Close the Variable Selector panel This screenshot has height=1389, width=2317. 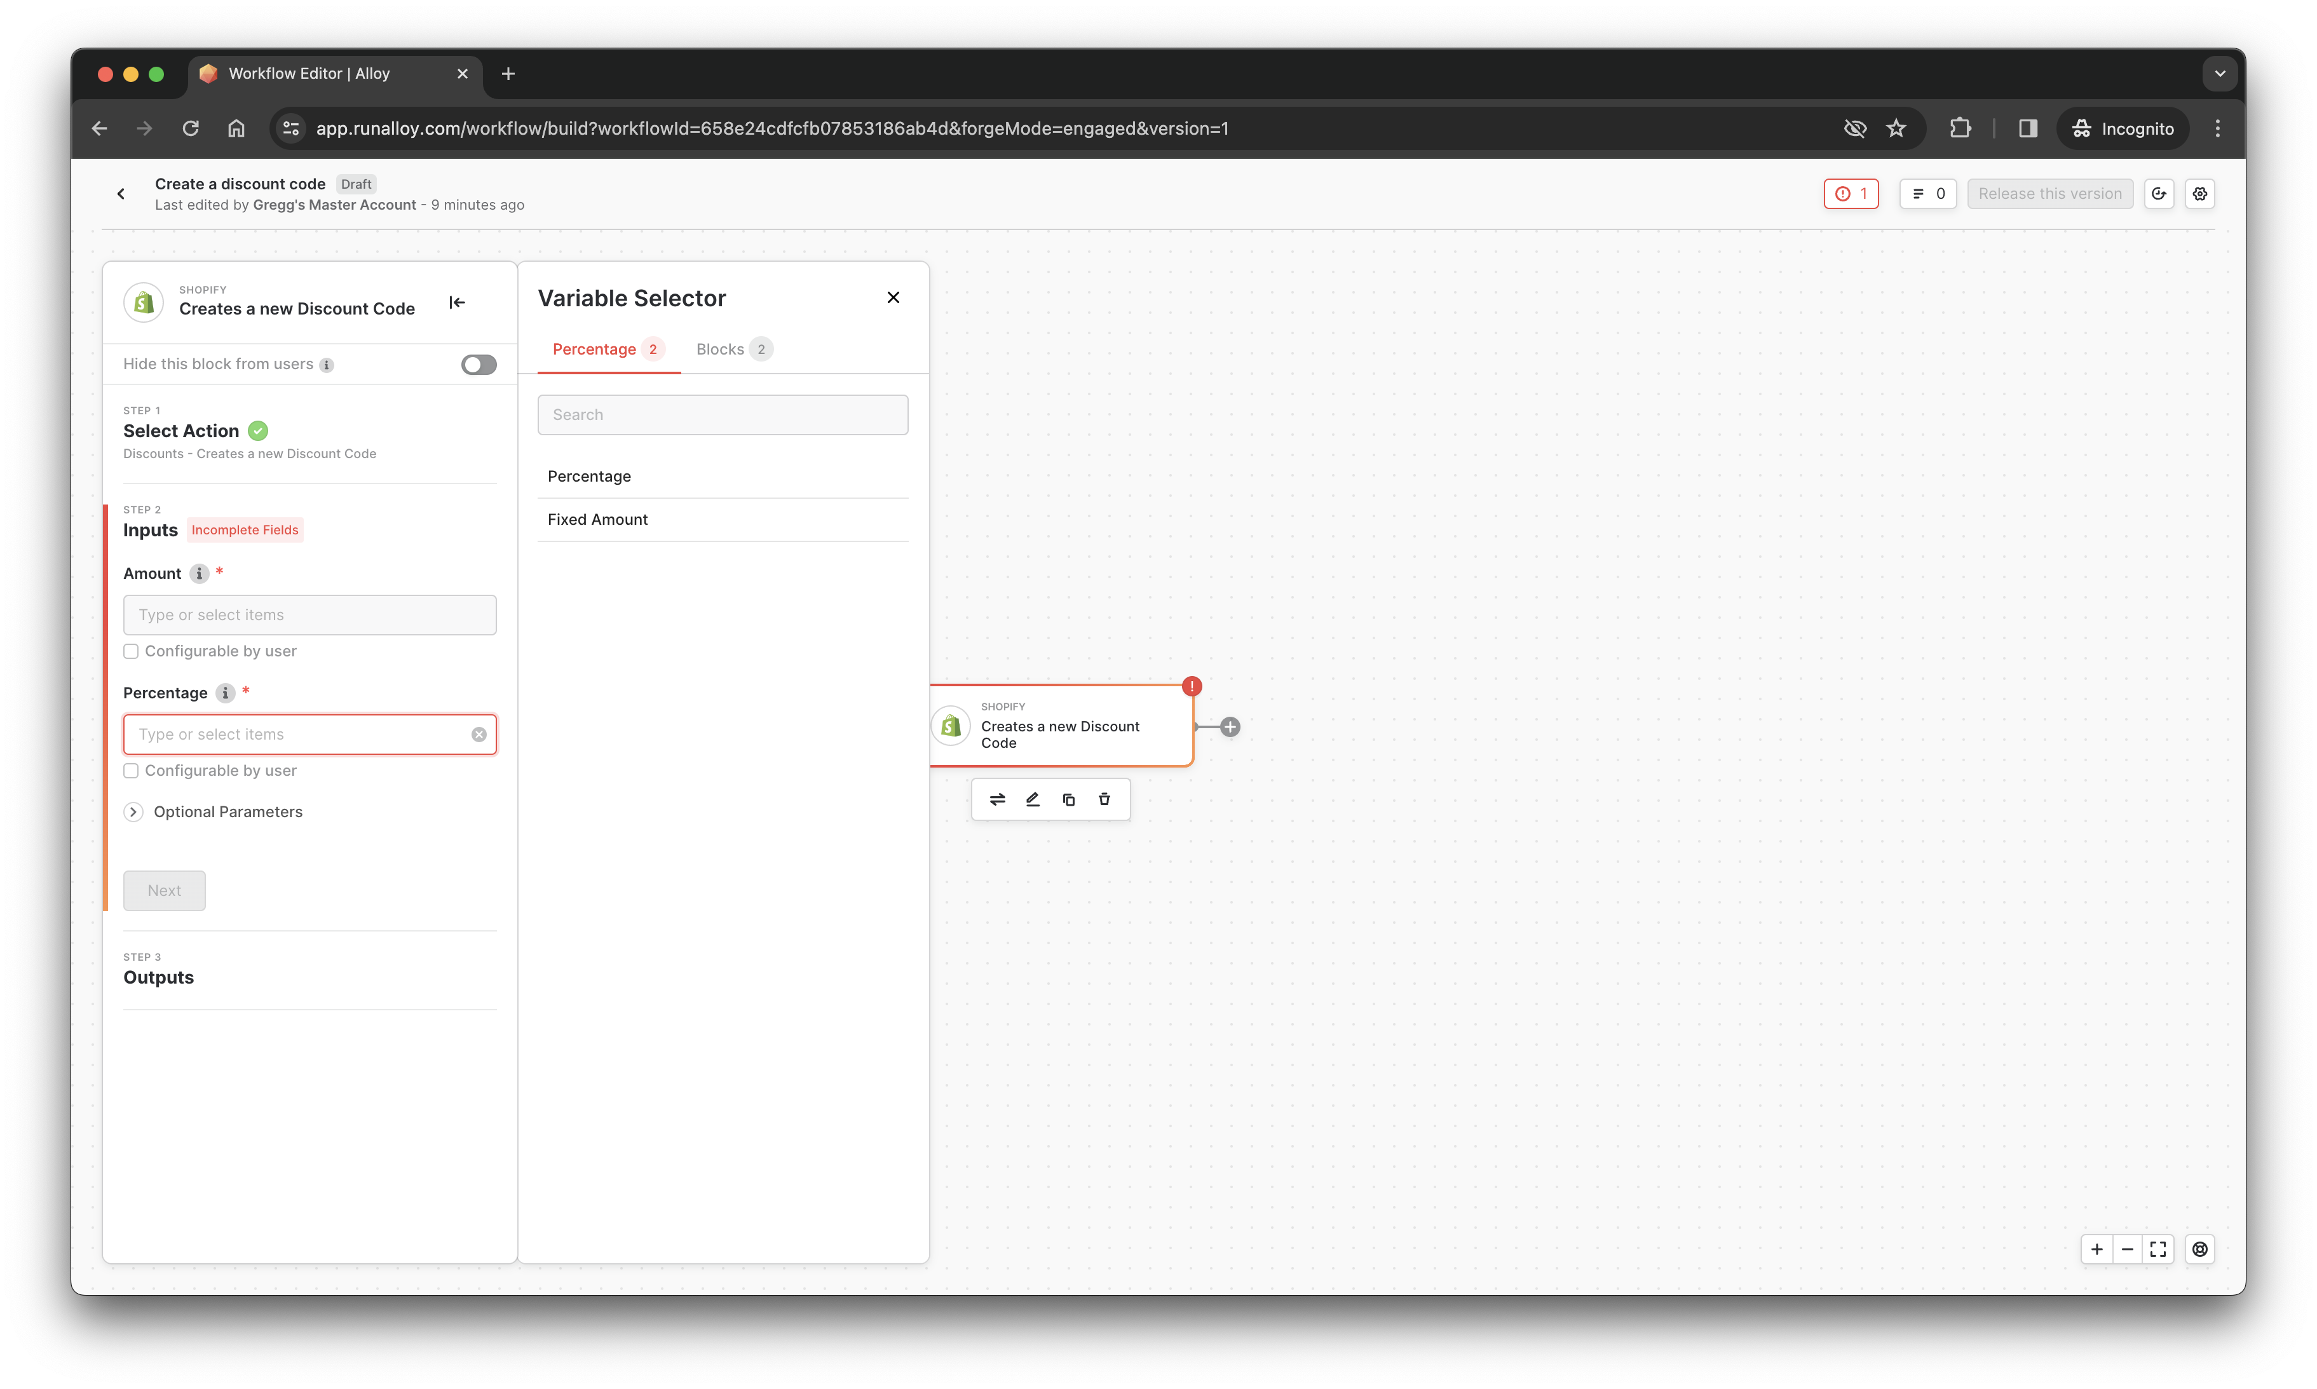893,297
